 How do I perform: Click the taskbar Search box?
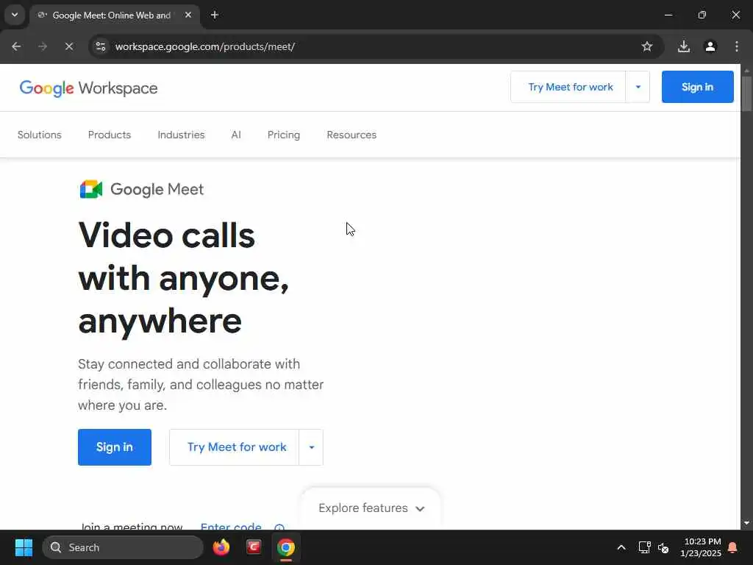tap(123, 547)
